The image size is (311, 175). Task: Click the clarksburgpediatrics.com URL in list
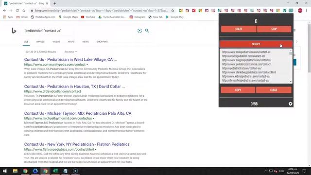(249, 72)
